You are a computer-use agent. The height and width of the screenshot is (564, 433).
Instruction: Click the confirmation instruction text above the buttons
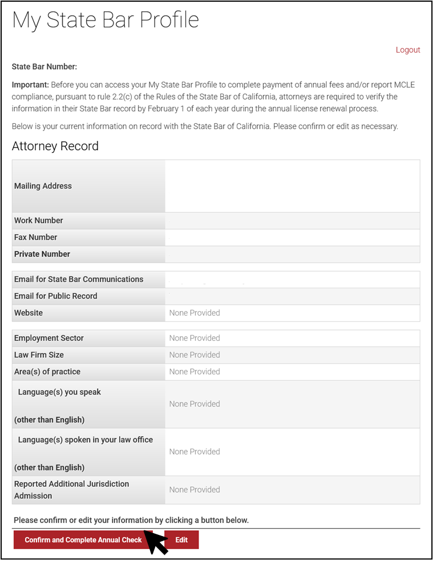tap(130, 520)
